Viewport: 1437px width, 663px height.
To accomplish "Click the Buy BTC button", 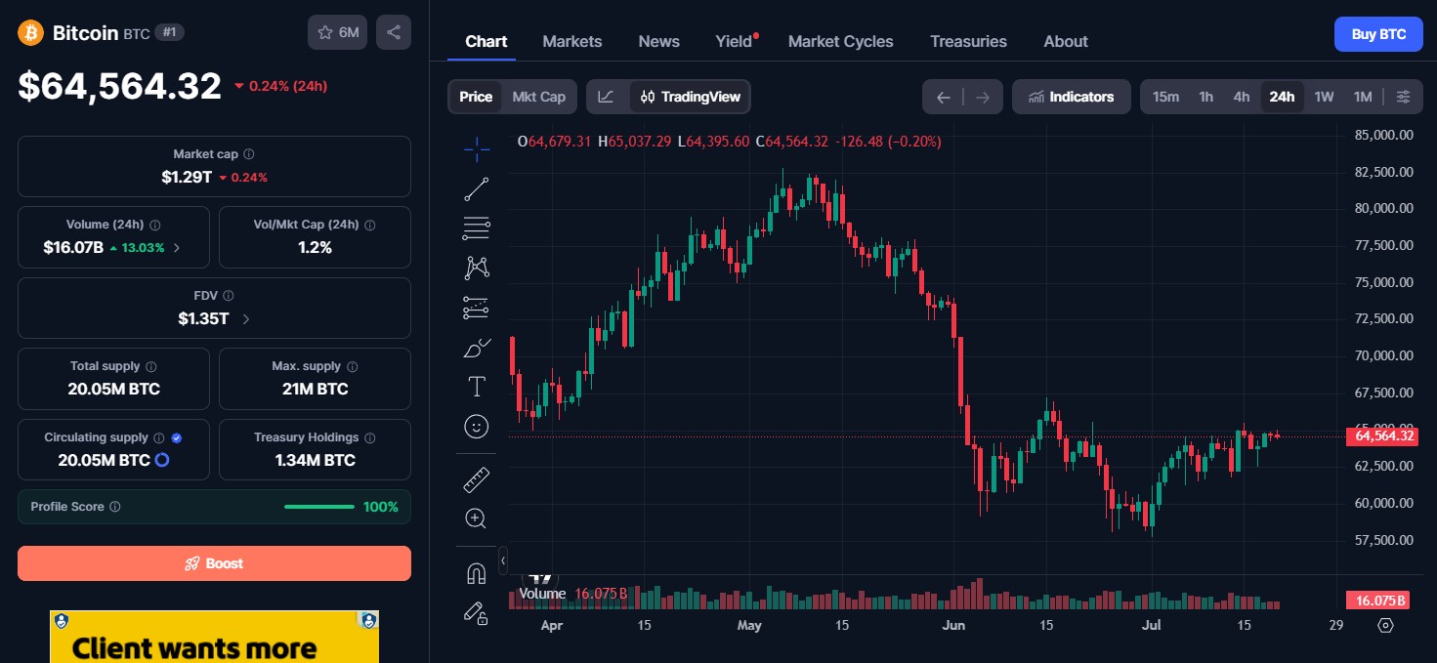I will pos(1378,34).
